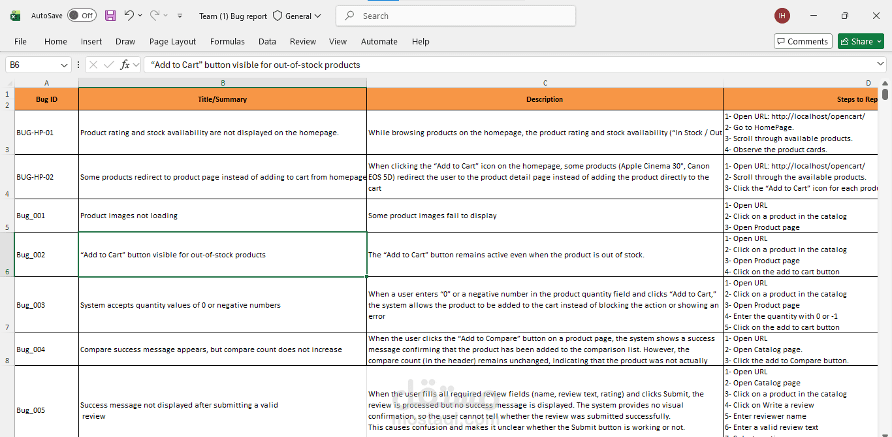Viewport: 892px width, 437px height.
Task: Select 'Product rating and stock availability' title cell
Action: [x=223, y=133]
